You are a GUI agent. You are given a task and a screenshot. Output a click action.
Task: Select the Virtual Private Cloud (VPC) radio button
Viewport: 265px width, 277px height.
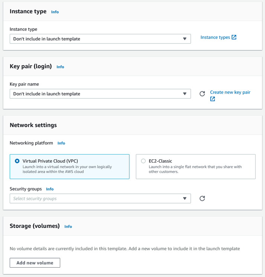(17, 161)
